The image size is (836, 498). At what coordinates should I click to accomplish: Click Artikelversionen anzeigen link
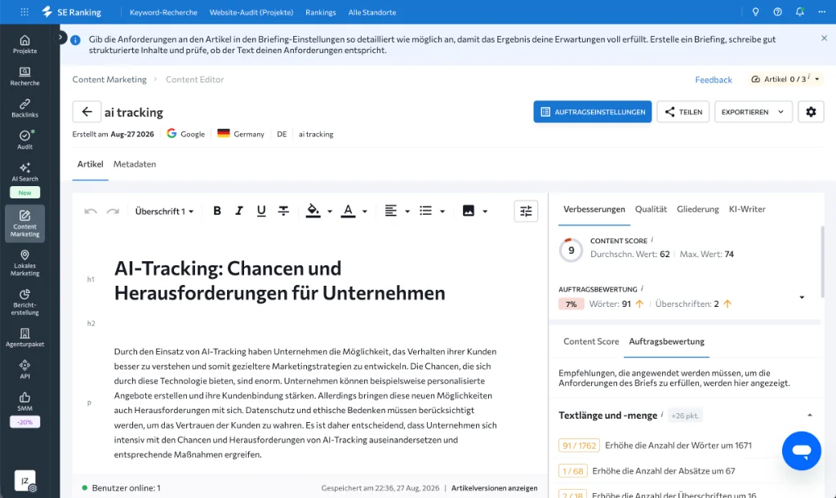click(494, 488)
